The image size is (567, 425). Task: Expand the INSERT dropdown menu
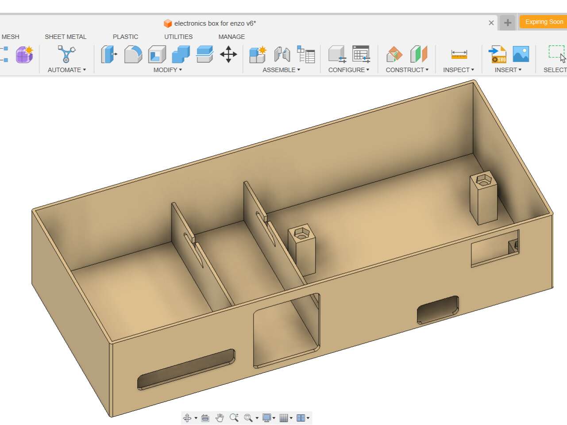click(508, 70)
